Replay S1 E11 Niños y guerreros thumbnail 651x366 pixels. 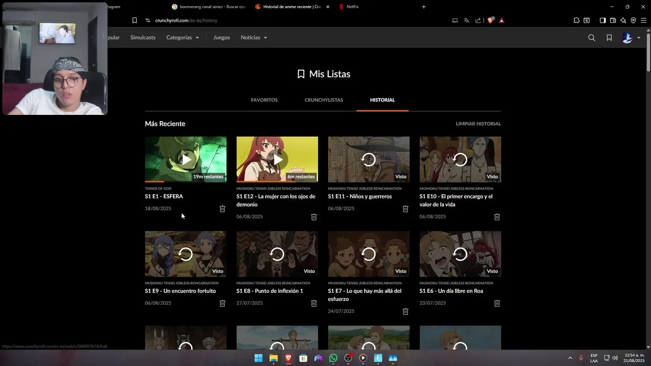click(x=369, y=159)
